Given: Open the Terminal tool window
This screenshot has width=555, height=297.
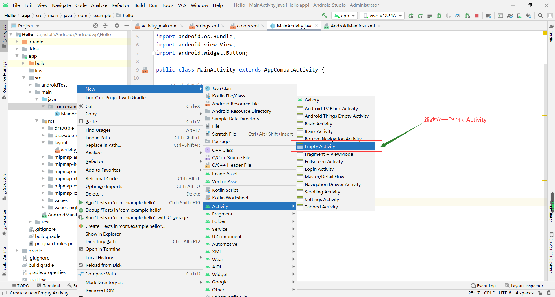Looking at the screenshot, I should (49, 286).
